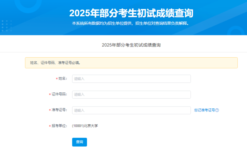The height and width of the screenshot is (150, 247).
Task: Click the large white banner title
Action: click(x=131, y=13)
